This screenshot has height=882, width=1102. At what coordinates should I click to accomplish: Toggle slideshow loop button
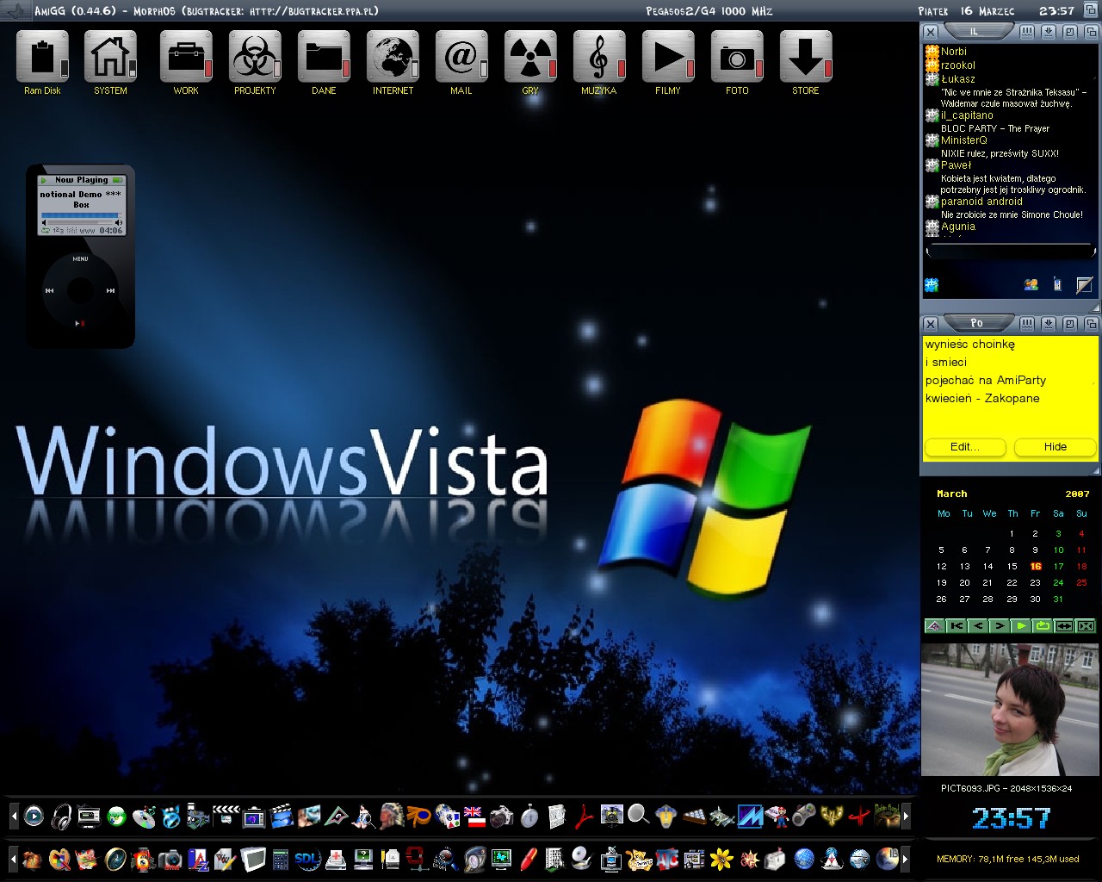(x=1043, y=626)
